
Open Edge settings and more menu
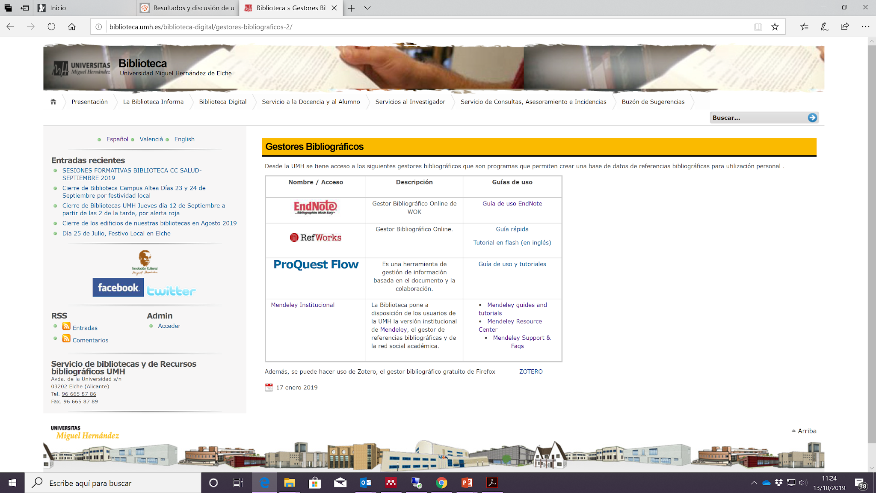click(865, 27)
